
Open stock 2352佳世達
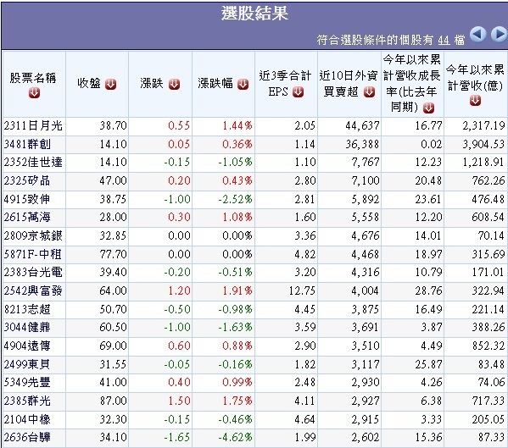[33, 162]
